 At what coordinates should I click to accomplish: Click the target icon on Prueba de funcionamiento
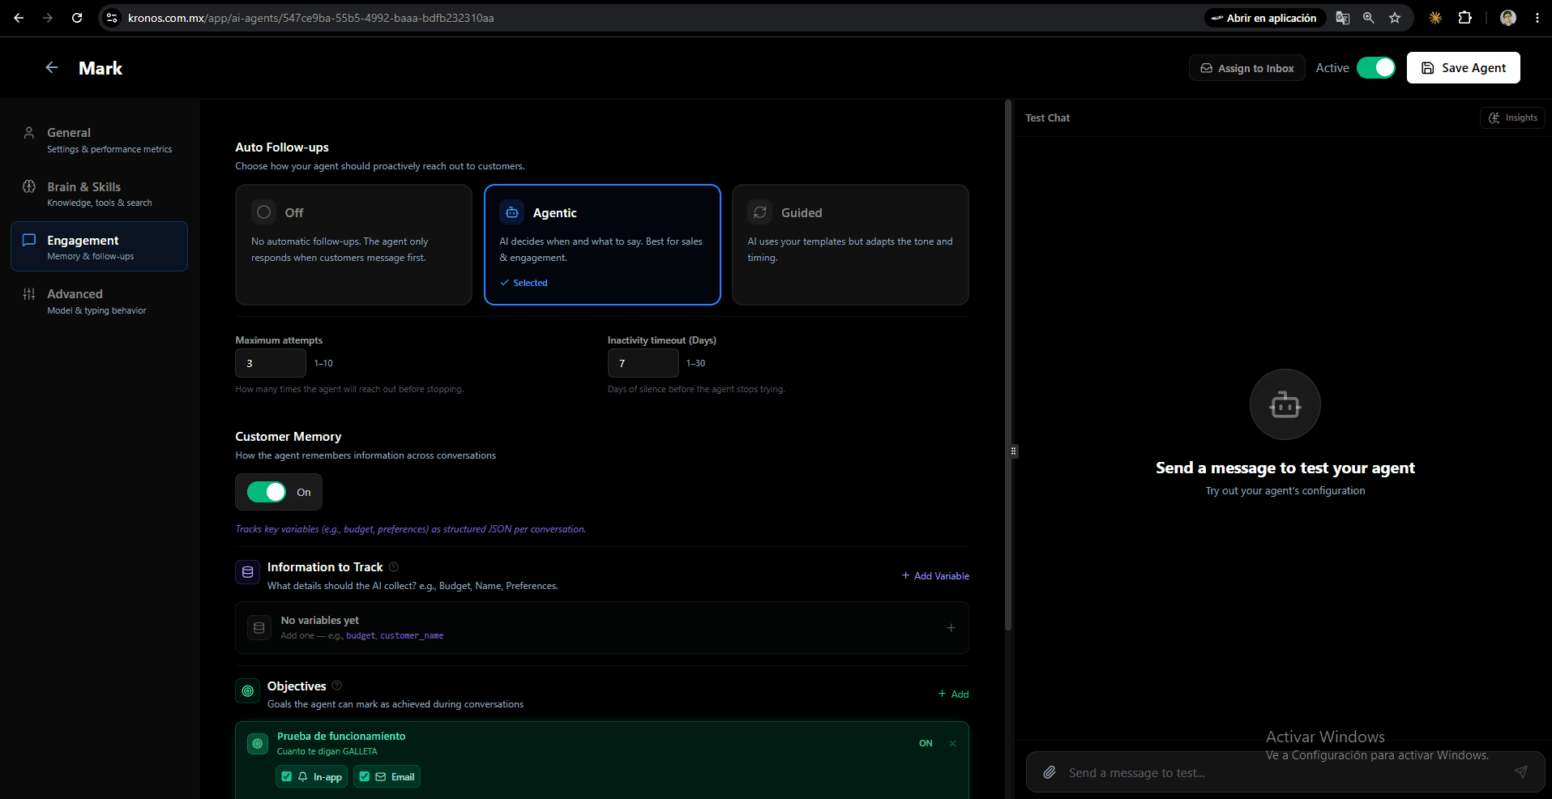258,743
